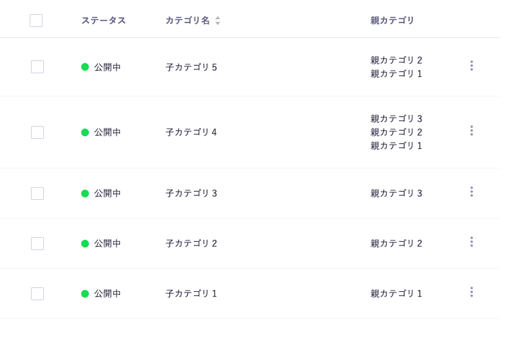Select the 子カテゴリ 3 row checkbox
The image size is (525, 342).
coord(37,194)
